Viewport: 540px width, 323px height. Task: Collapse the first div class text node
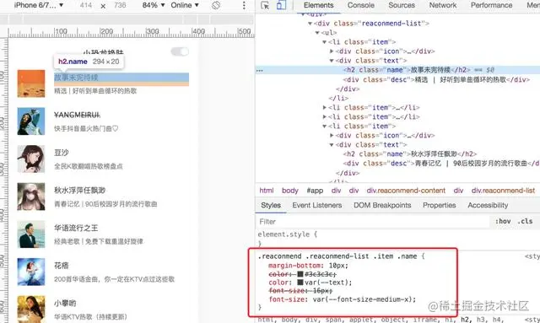[x=332, y=61]
